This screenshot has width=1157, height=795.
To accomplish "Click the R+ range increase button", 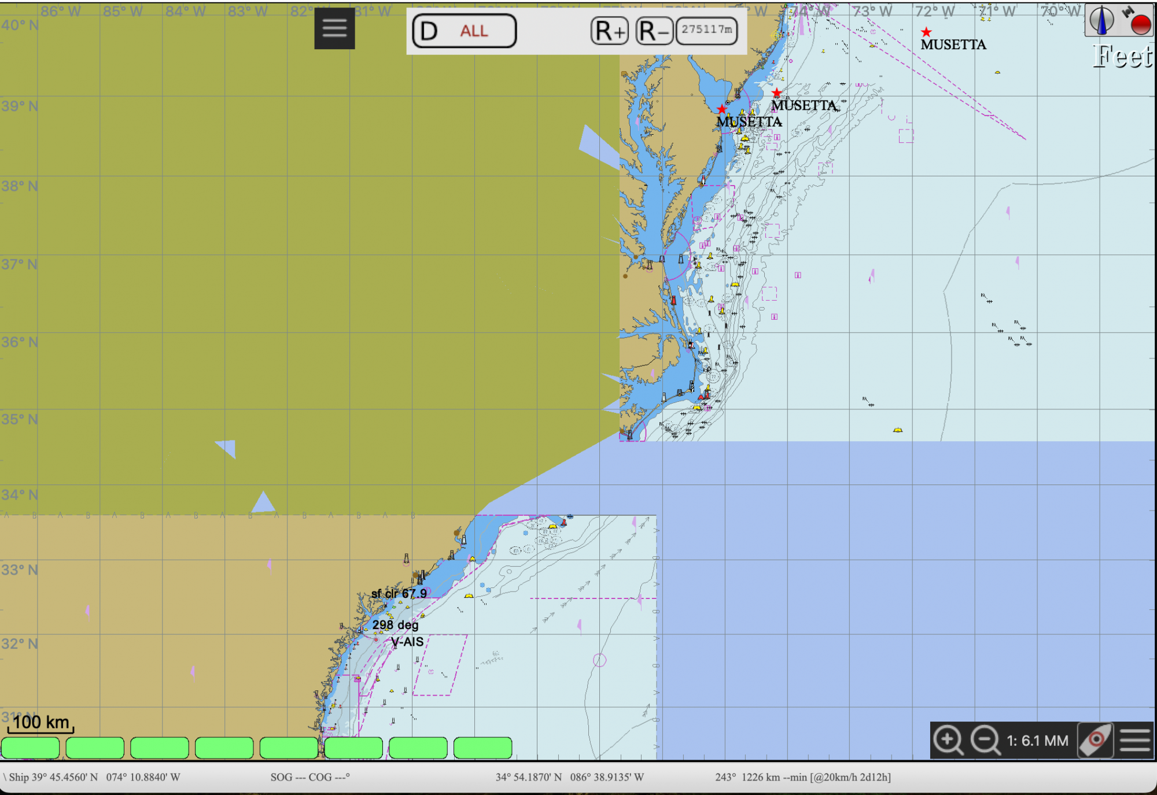I will pyautogui.click(x=610, y=31).
